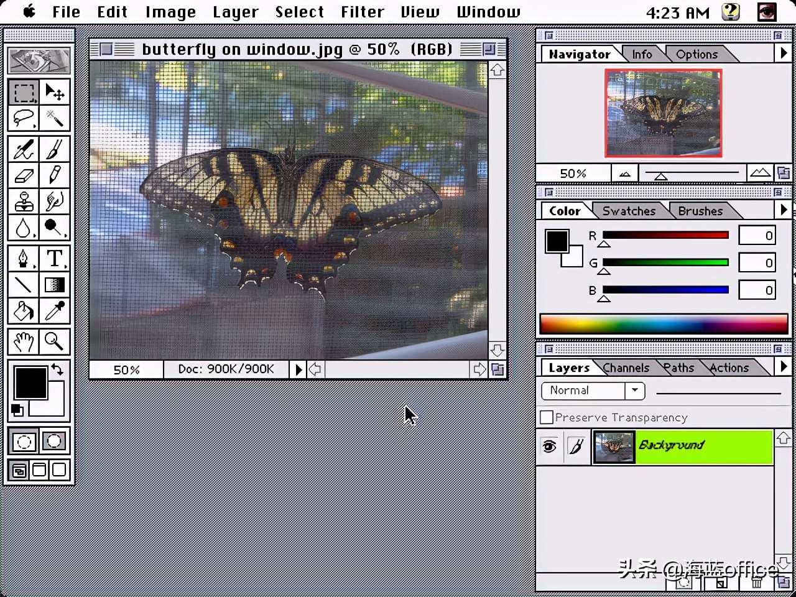Select the Paint Bucket tool
The image size is (796, 597).
pos(24,310)
